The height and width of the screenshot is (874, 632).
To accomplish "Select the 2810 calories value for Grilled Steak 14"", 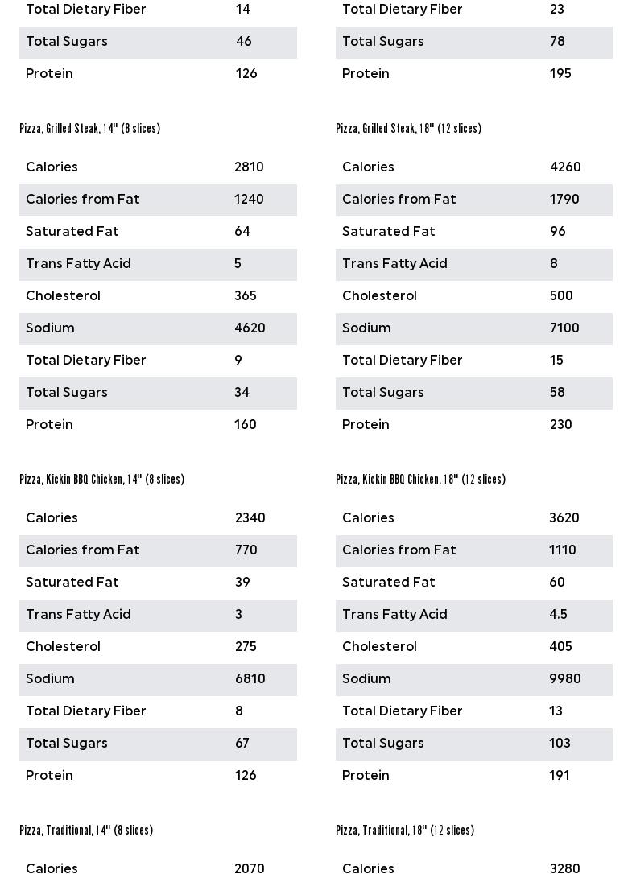I will tap(249, 167).
